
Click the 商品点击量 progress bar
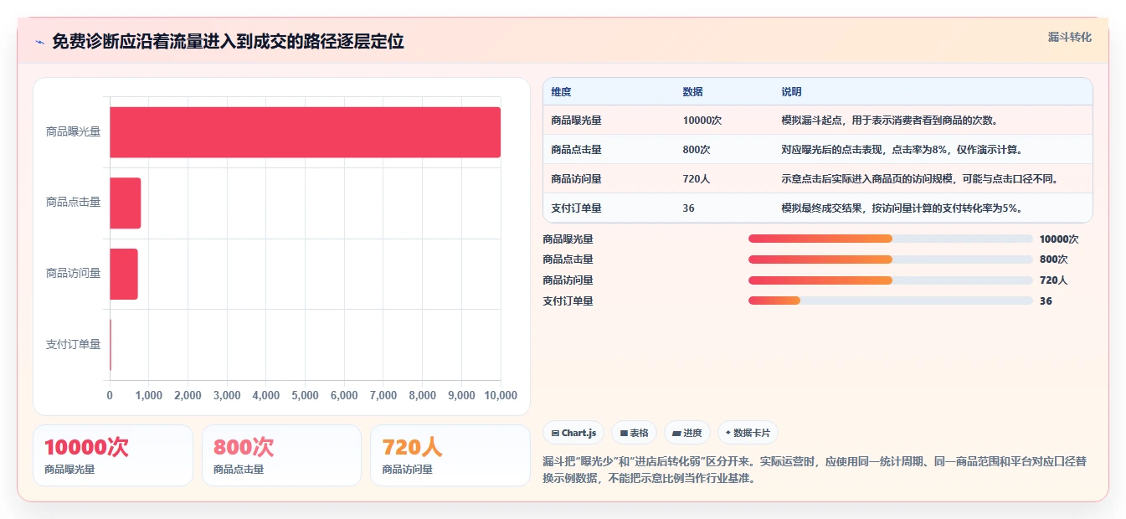[890, 259]
